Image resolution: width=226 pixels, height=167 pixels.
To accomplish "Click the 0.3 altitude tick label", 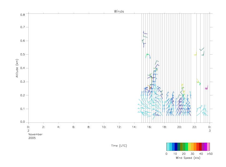I will click(x=22, y=82).
